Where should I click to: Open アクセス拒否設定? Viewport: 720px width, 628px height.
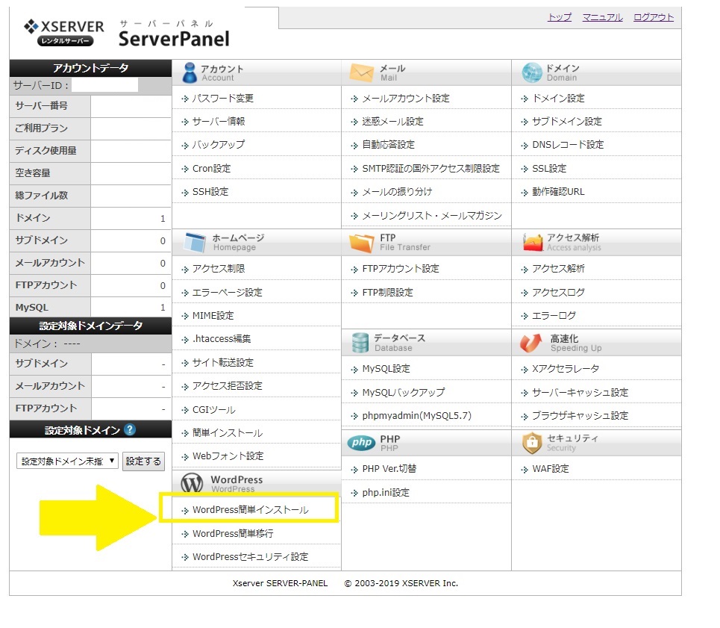point(228,386)
